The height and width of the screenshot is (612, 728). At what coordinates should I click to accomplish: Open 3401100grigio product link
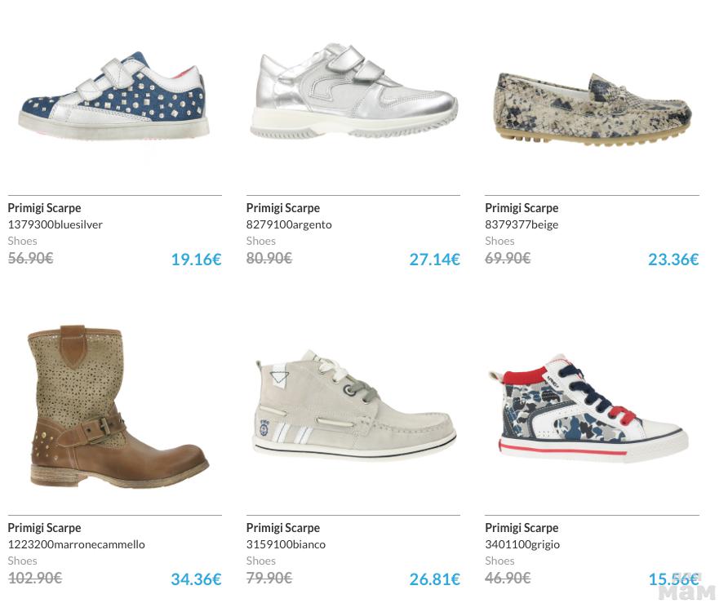pyautogui.click(x=522, y=544)
